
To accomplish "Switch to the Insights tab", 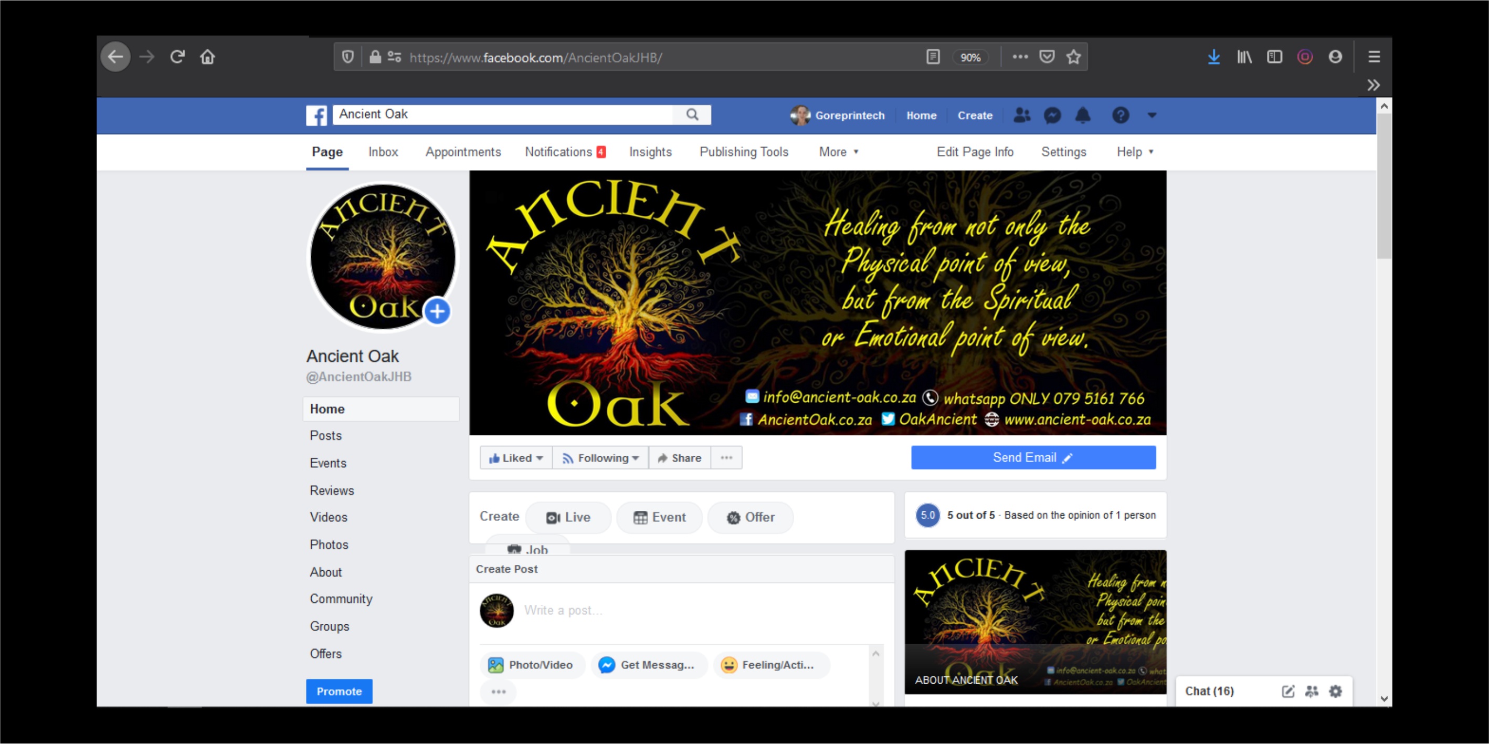I will pos(650,152).
